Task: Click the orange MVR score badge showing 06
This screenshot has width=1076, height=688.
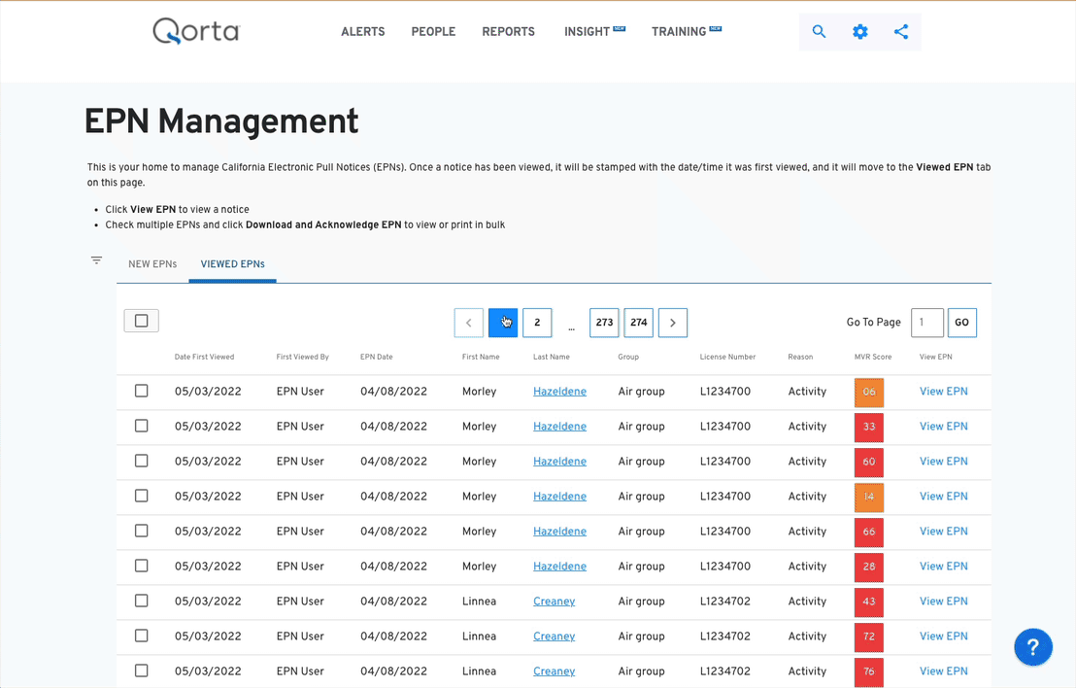Action: pyautogui.click(x=868, y=391)
